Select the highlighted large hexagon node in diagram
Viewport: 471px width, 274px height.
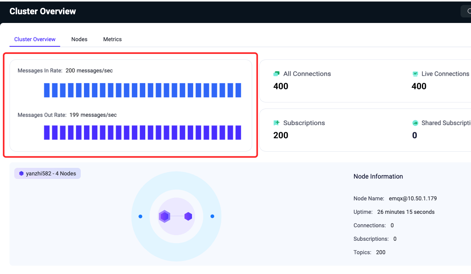click(165, 217)
